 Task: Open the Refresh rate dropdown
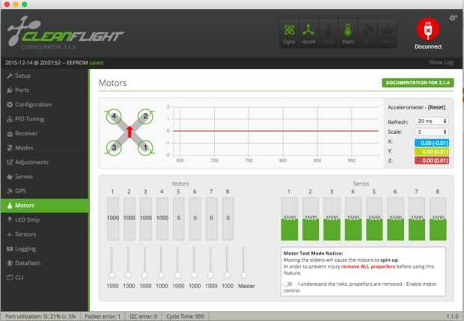[432, 121]
